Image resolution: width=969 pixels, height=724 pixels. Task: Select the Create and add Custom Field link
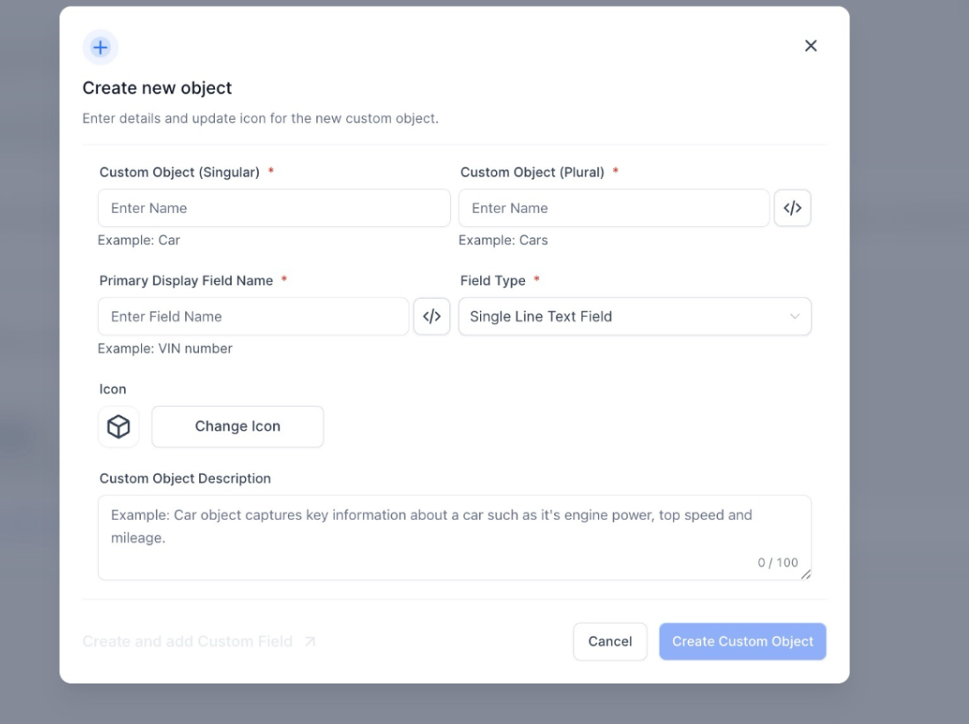point(188,642)
